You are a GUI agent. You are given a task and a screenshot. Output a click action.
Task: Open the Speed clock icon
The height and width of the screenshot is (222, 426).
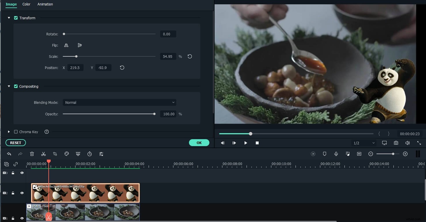point(90,154)
